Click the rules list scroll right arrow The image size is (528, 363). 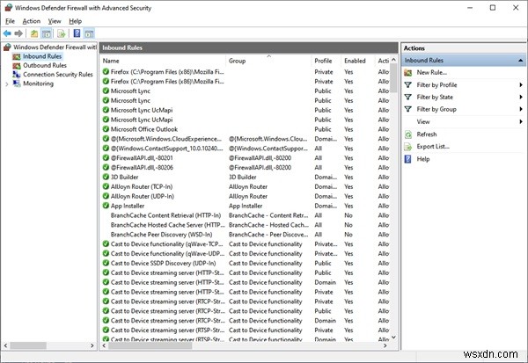[385, 345]
